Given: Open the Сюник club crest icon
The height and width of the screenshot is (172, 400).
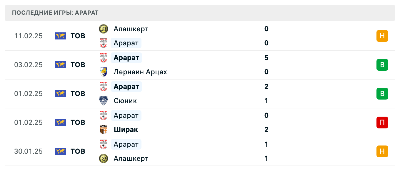Looking at the screenshot, I should [103, 101].
